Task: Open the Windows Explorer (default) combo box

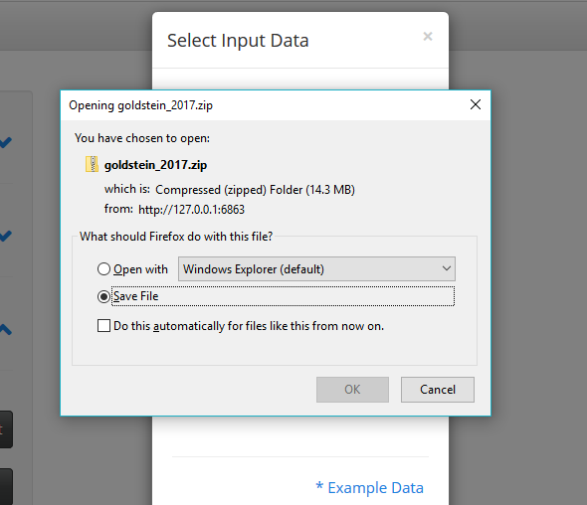Action: (x=316, y=268)
